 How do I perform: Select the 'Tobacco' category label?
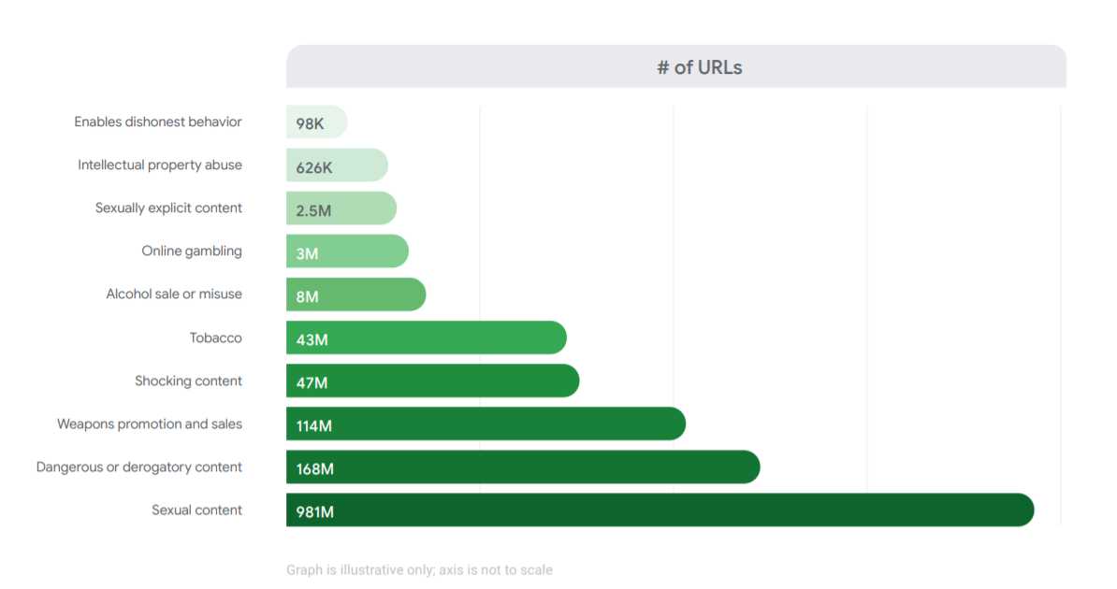click(x=216, y=338)
